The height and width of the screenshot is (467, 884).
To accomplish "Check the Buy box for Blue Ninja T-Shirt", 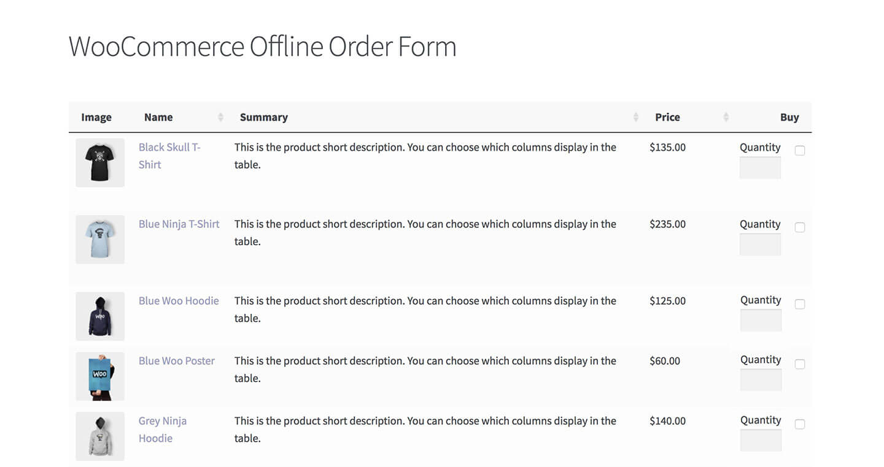I will (x=800, y=227).
